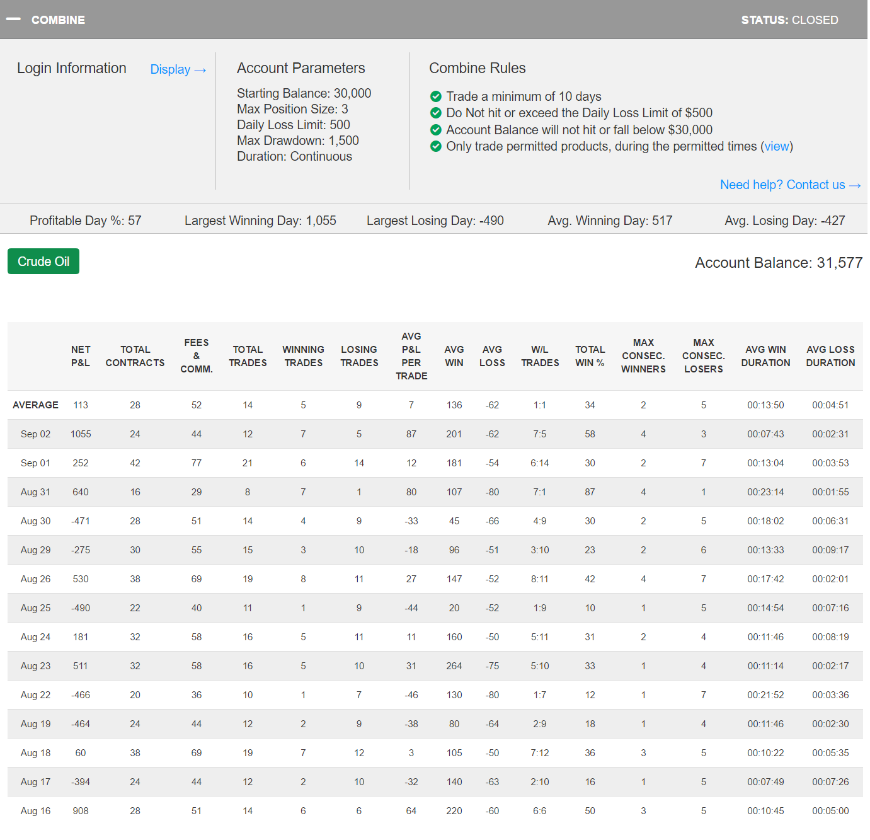Sort by NET P&L column header

click(81, 356)
